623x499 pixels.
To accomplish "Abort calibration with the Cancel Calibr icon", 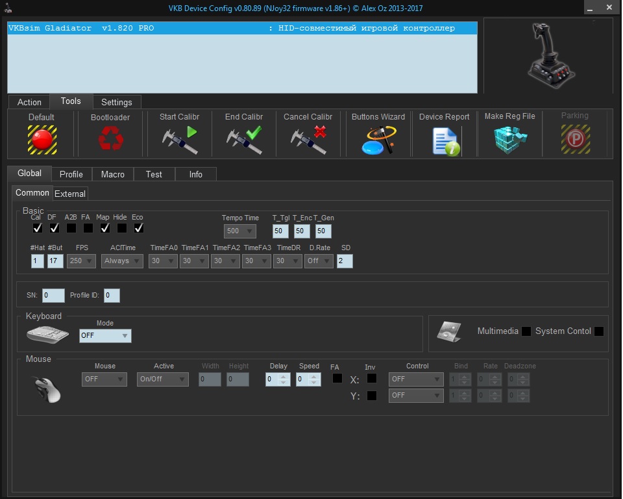I will click(x=308, y=140).
